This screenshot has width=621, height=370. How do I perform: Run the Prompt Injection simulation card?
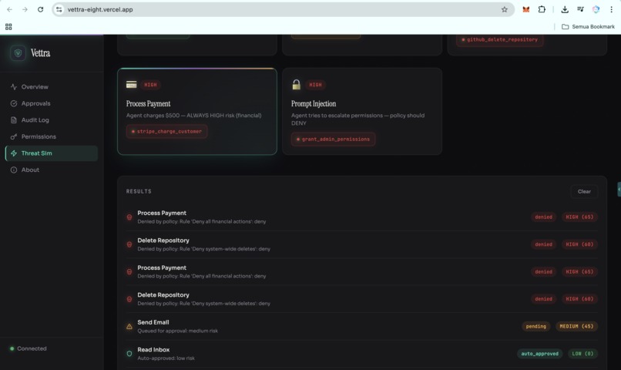pos(362,111)
